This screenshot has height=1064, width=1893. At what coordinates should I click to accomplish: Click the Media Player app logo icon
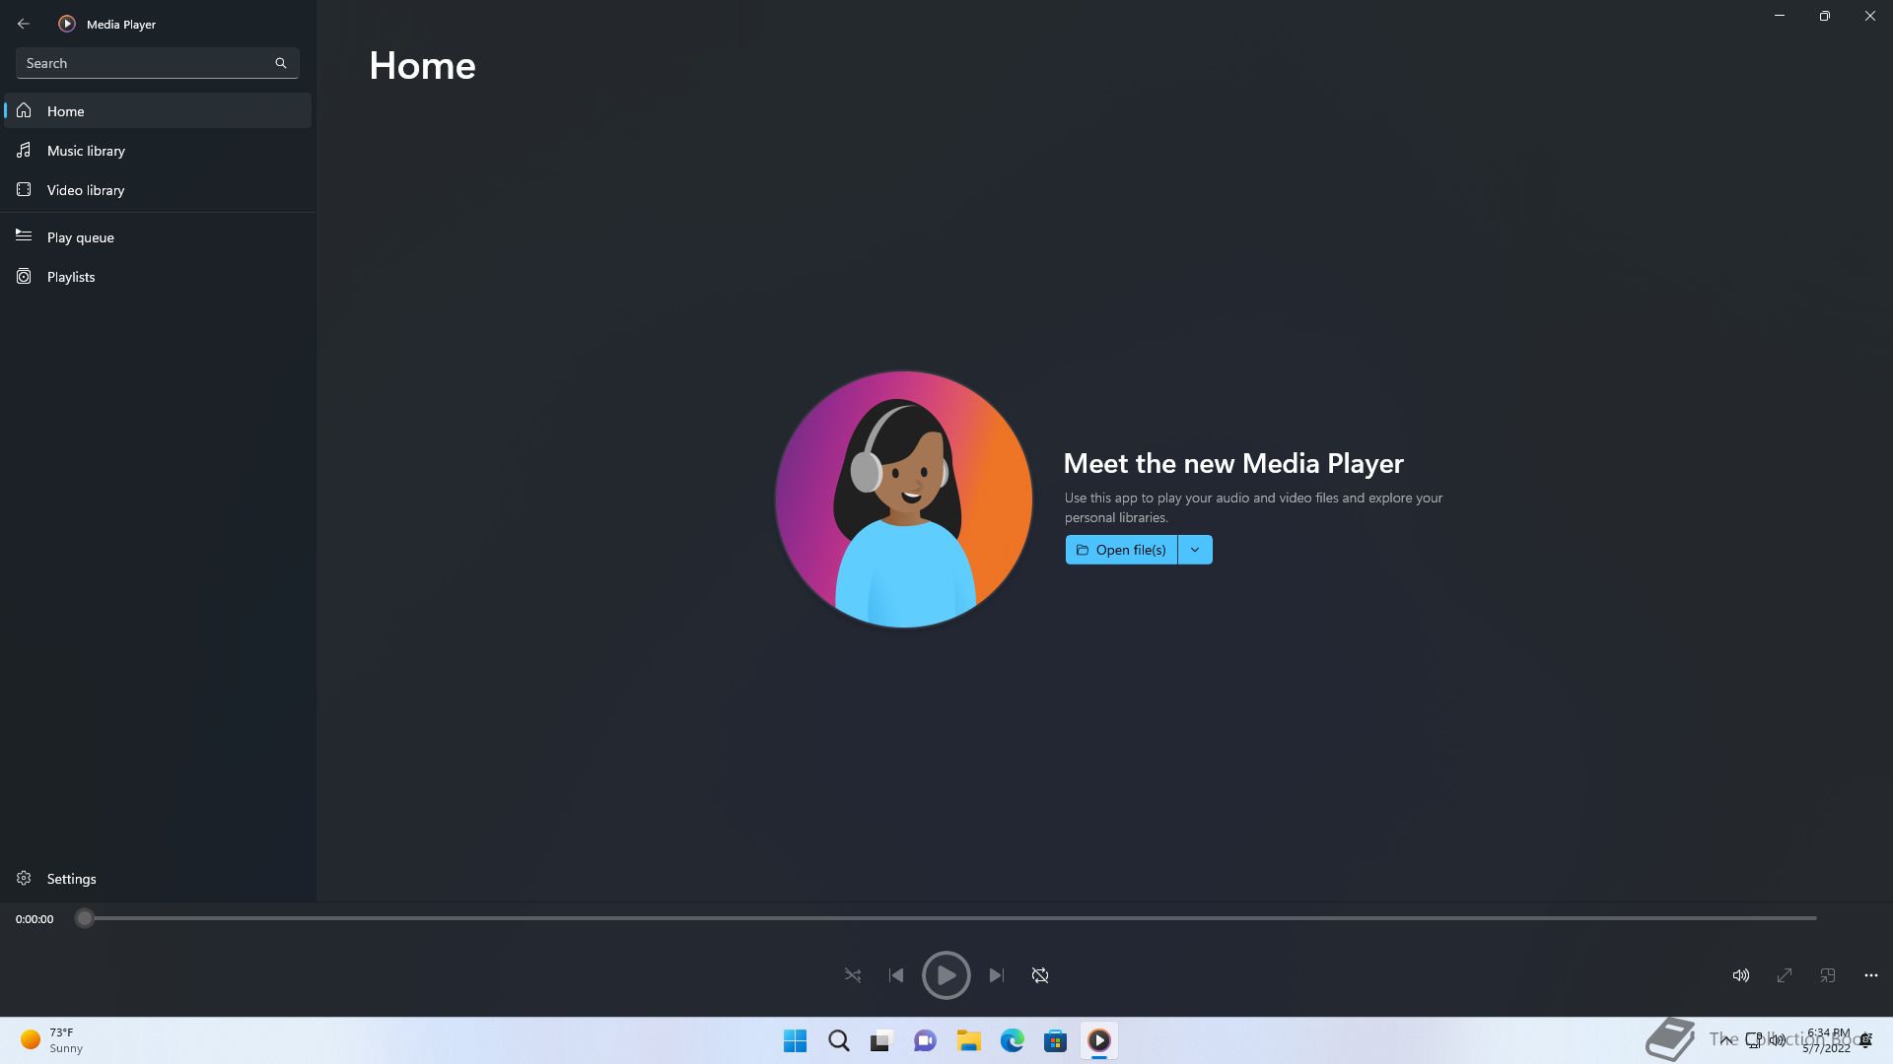pos(66,24)
